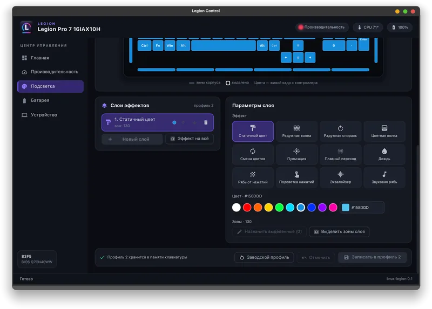Click Записать в профиль 2
The width and height of the screenshot is (432, 309).
coord(373,257)
